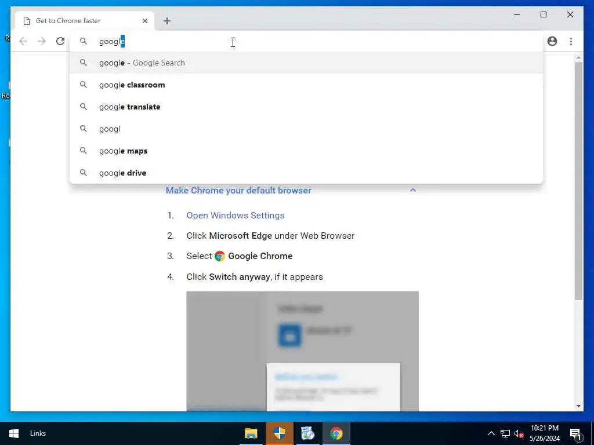Choose 'google translate' suggestion
Viewport: 594px width, 445px height.
coord(306,107)
